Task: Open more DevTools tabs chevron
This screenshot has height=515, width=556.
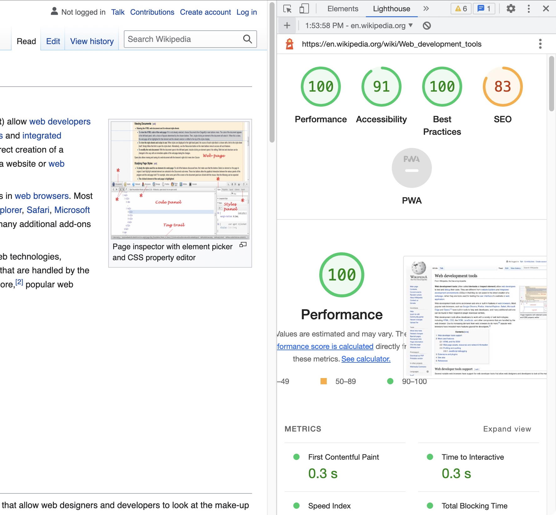Action: coord(426,9)
